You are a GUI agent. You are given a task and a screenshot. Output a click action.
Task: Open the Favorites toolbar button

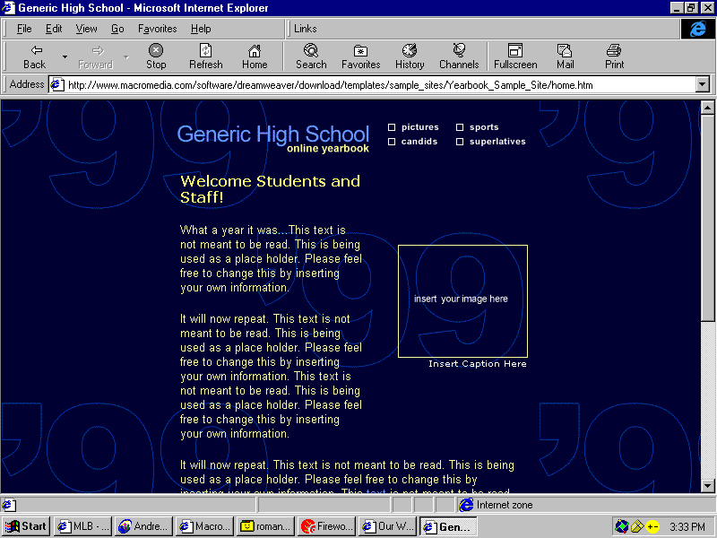click(361, 57)
